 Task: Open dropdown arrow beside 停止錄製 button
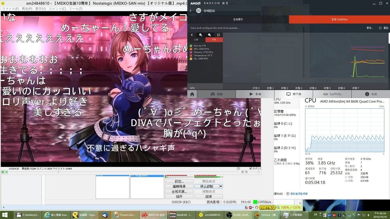[221, 186]
